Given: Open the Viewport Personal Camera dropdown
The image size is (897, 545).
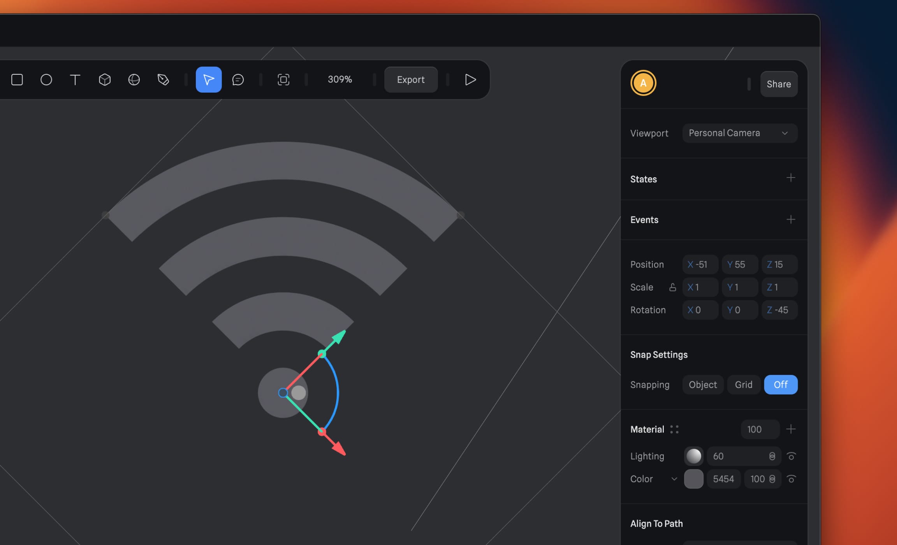Looking at the screenshot, I should [x=740, y=133].
